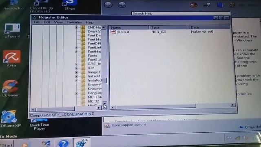The height and width of the screenshot is (147, 261).
Task: Click the Data column header
Action: click(x=210, y=27)
